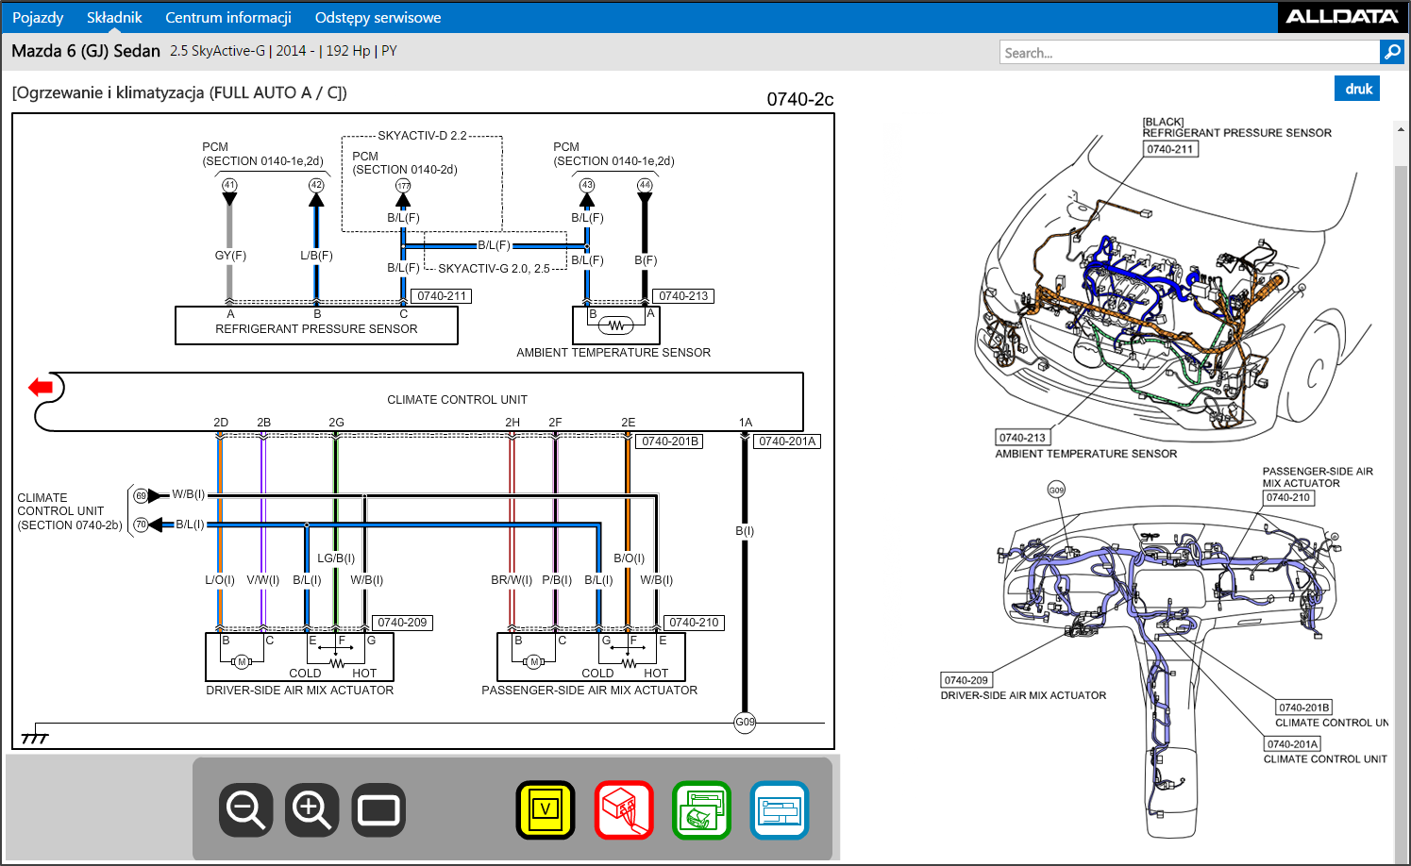Screen dimensions: 1411x866
Task: Click the Mazda 6 (GJ) Sedan title
Action: [x=86, y=51]
